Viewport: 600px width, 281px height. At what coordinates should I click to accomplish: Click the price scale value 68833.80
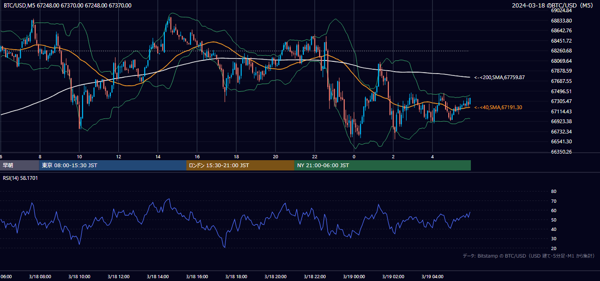pos(562,21)
